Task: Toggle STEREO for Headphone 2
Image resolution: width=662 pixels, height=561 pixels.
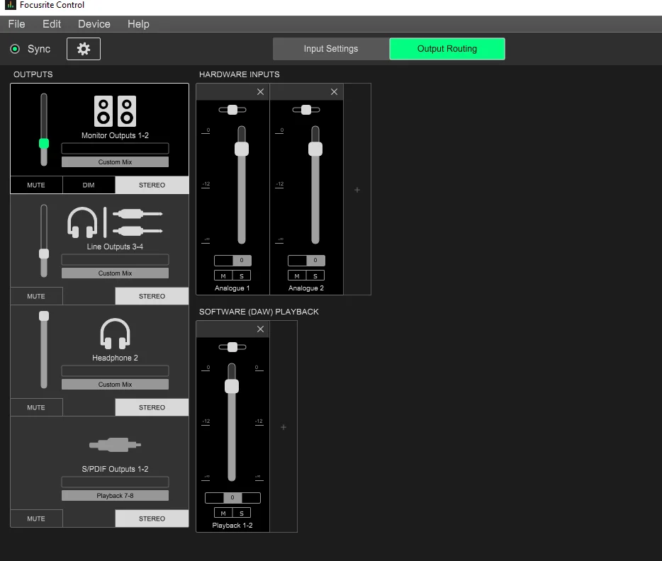Action: 152,407
